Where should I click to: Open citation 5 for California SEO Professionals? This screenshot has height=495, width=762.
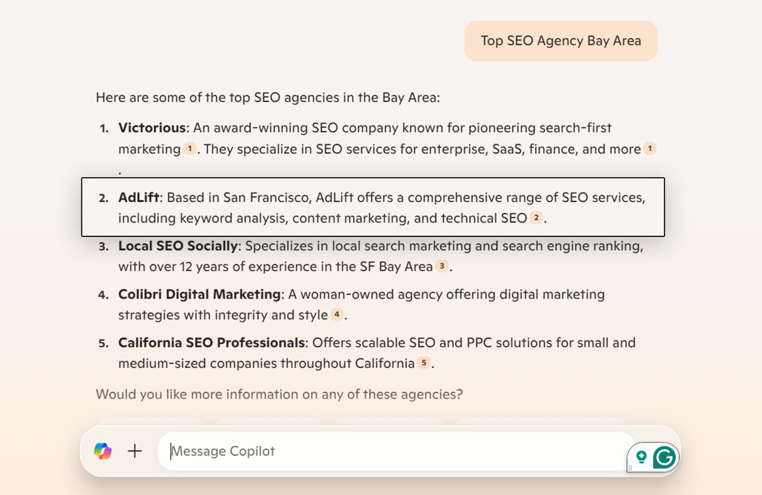(x=423, y=363)
